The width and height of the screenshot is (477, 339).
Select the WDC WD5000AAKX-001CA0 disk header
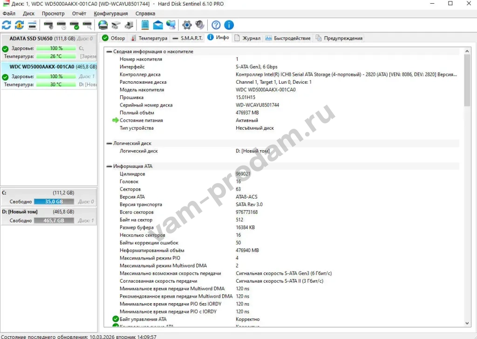pos(49,66)
